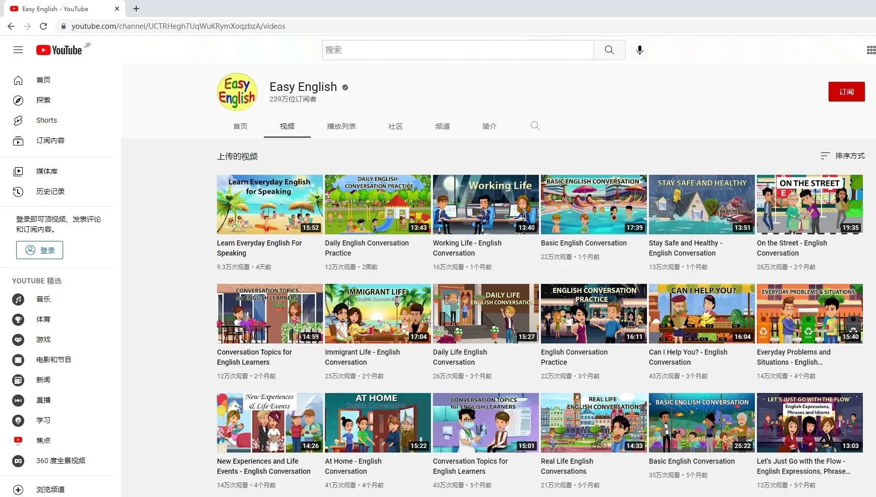Viewport: 876px width, 497px height.
Task: Reload the page in browser
Action: point(43,26)
